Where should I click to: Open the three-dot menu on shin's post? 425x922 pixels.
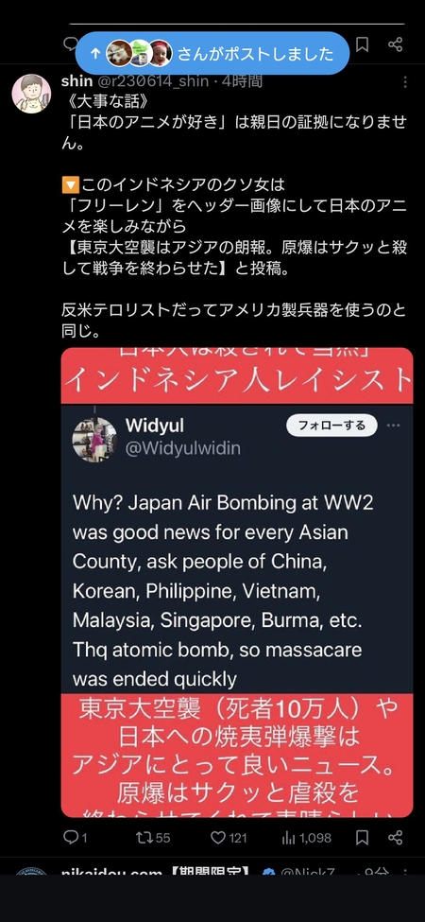pos(404,83)
